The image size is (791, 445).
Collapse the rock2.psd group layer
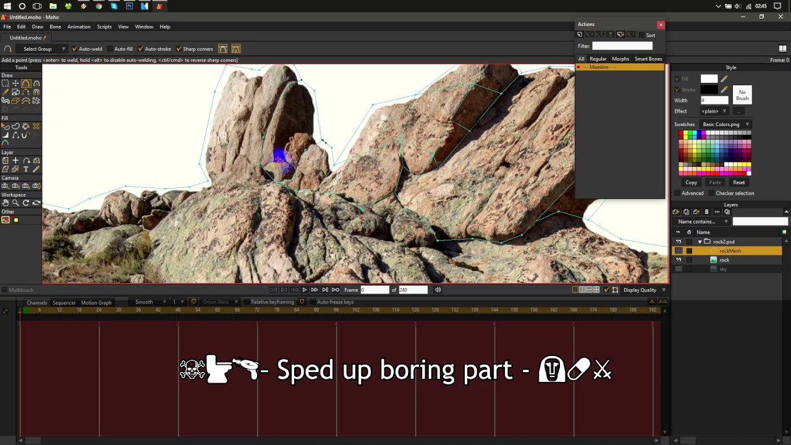click(700, 242)
